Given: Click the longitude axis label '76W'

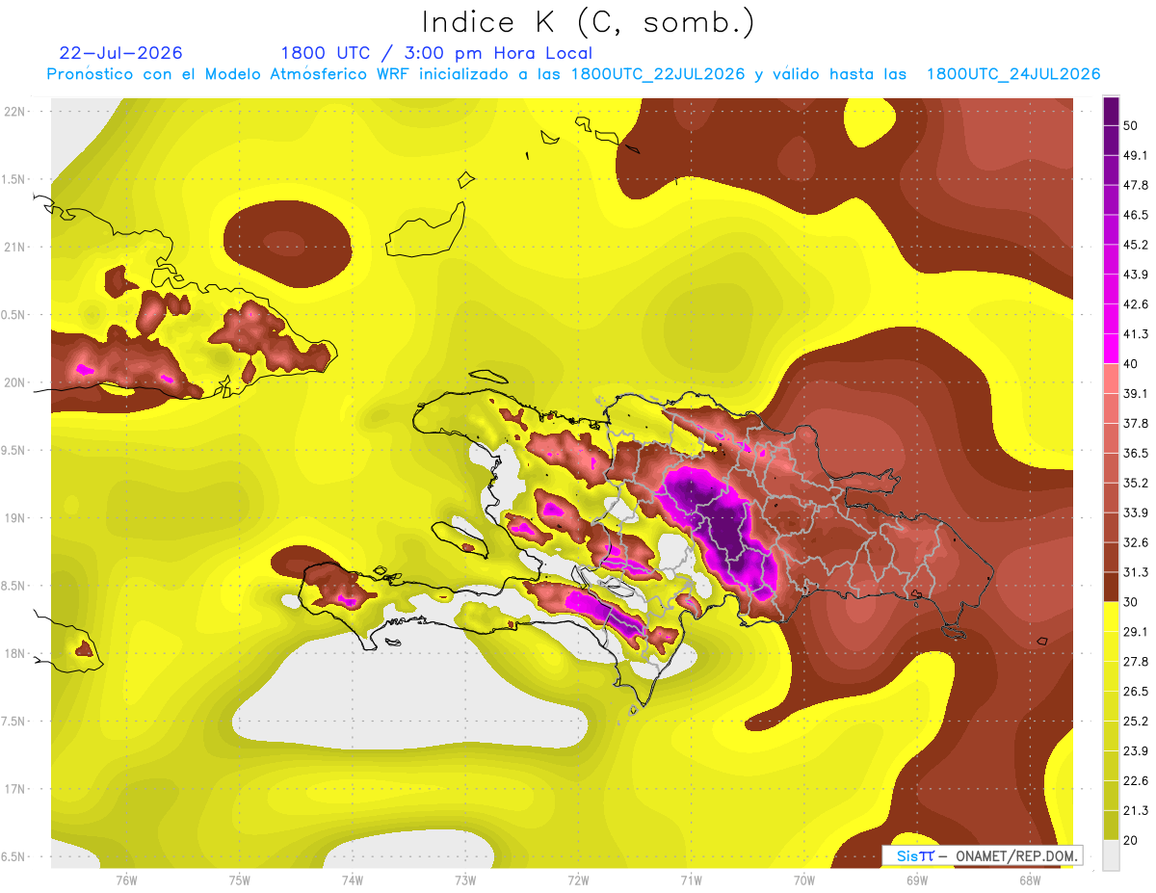Looking at the screenshot, I should point(126,880).
